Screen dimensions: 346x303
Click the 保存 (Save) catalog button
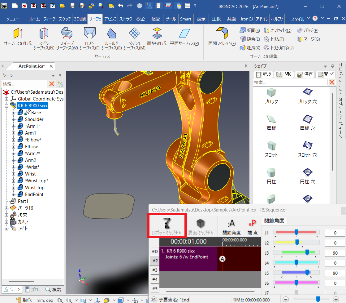305,74
